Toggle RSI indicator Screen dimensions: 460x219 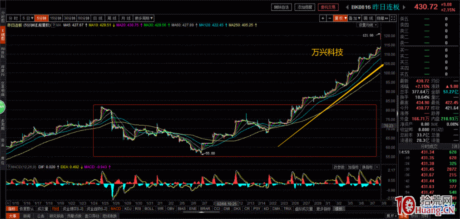click(x=138, y=209)
